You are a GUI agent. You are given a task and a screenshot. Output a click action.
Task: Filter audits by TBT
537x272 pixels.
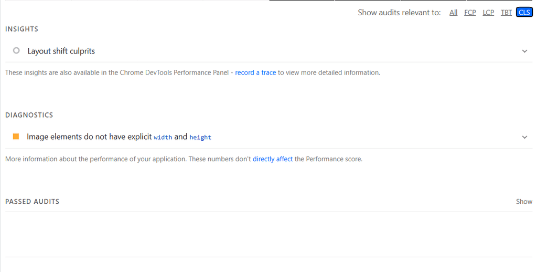506,13
